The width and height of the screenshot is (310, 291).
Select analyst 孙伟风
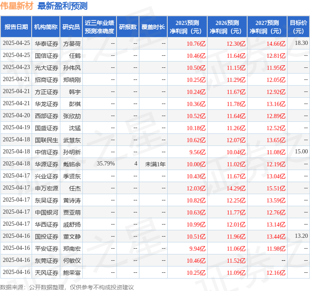pos(72,68)
